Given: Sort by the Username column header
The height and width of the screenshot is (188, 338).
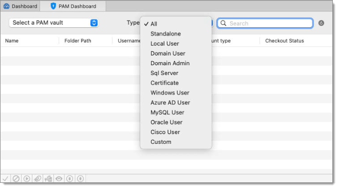Looking at the screenshot, I should tap(129, 41).
